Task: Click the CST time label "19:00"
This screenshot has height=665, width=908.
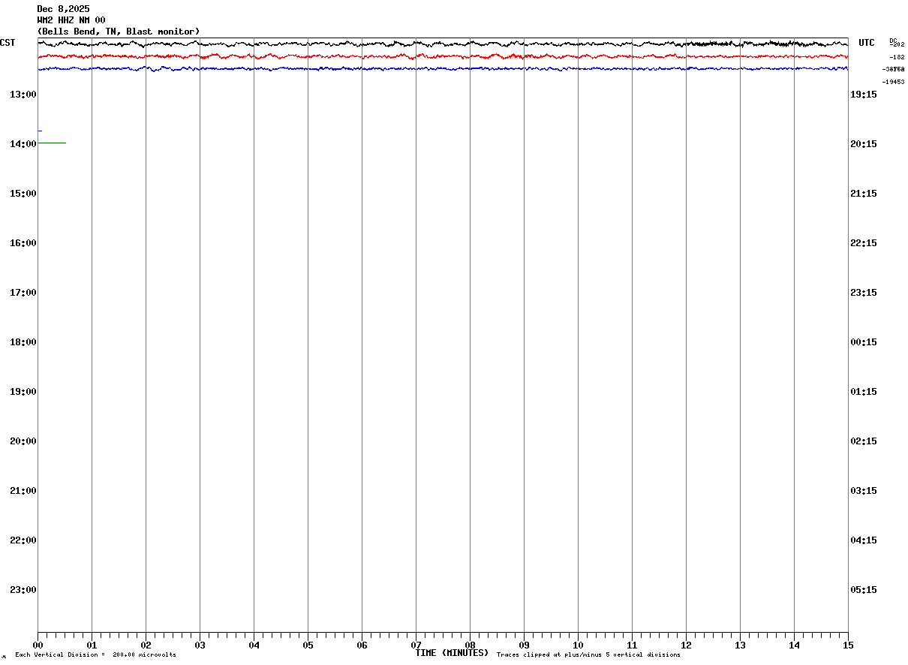Action: (23, 391)
